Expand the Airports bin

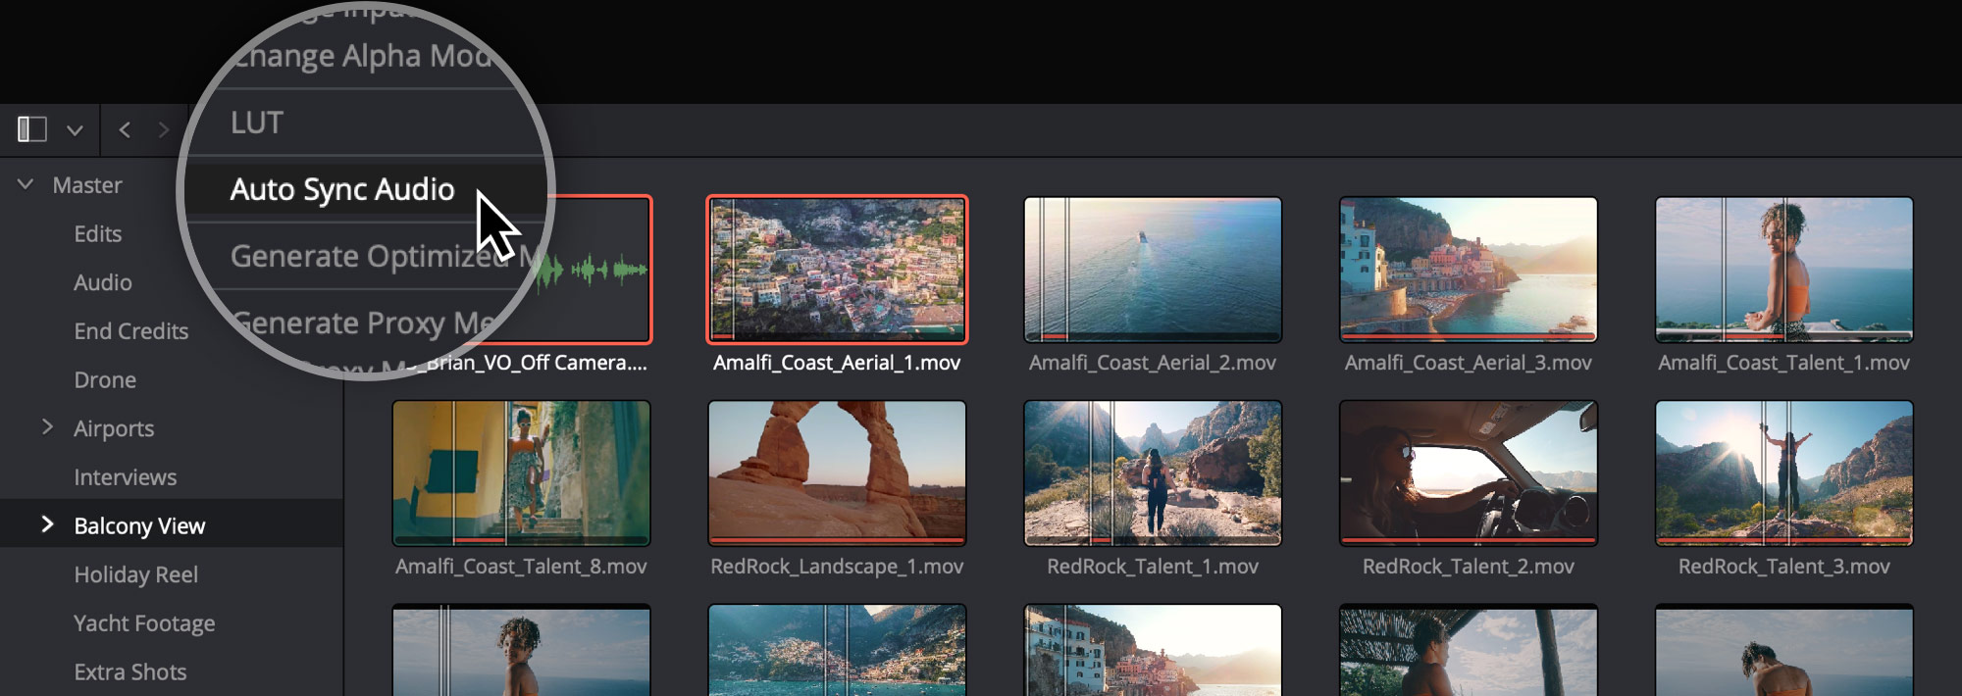click(x=47, y=426)
